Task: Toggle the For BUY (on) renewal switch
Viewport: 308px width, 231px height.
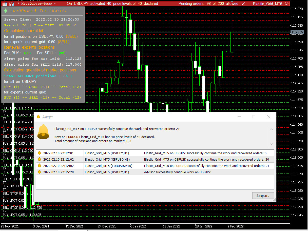Action: 27,53
